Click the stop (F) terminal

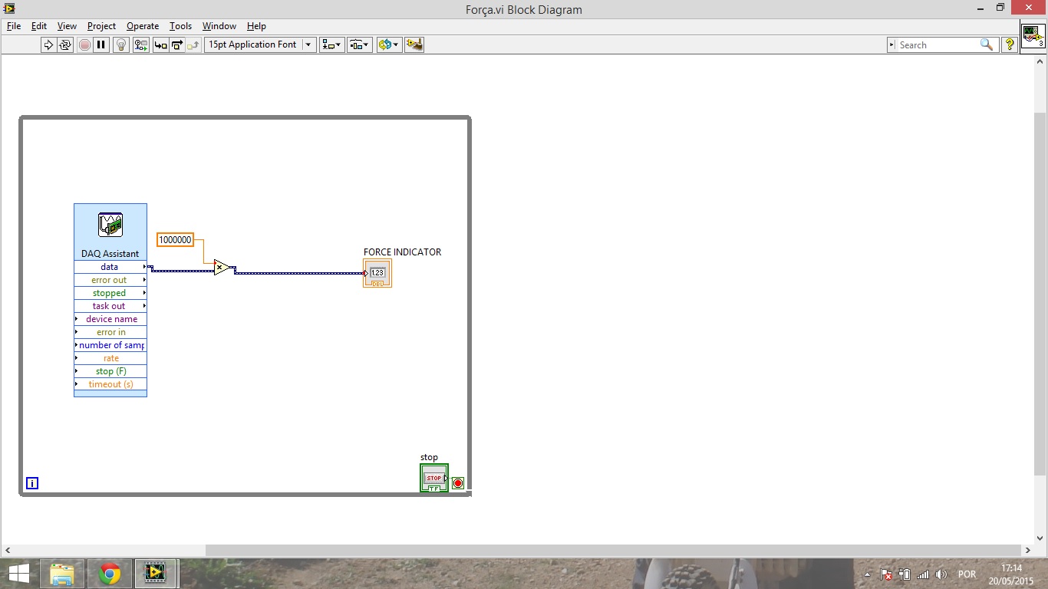(110, 371)
